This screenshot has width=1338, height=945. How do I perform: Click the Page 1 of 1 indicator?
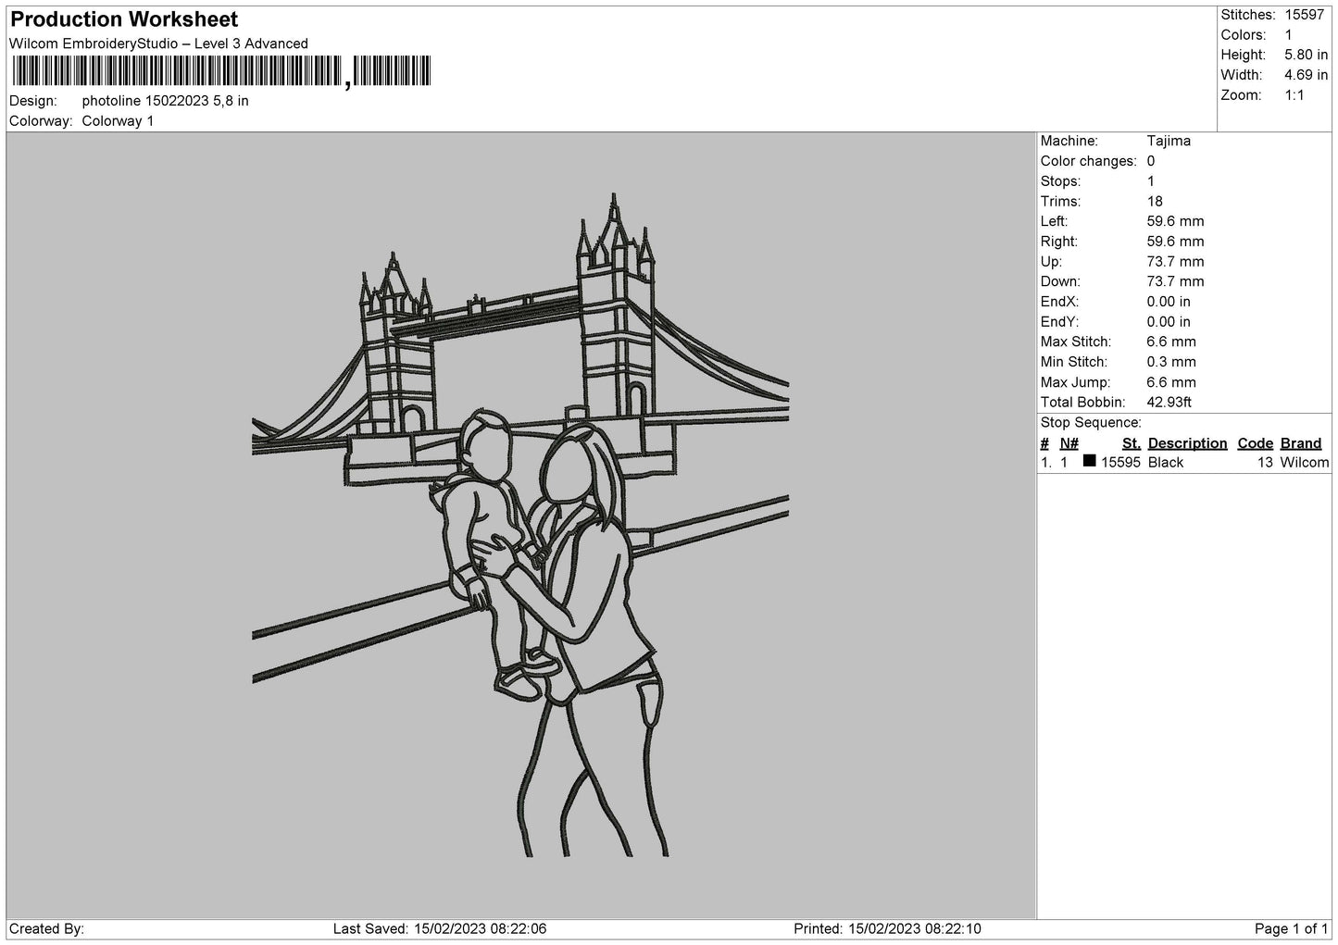(x=1291, y=928)
